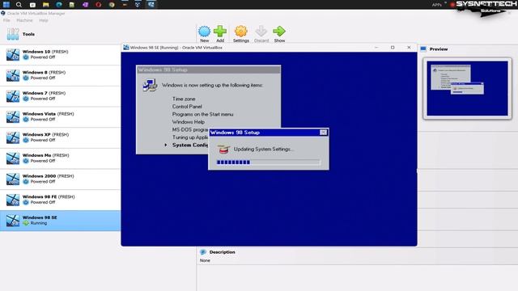This screenshot has height=291, width=518.
Task: Click the Description speech bubble icon
Action: click(x=203, y=252)
